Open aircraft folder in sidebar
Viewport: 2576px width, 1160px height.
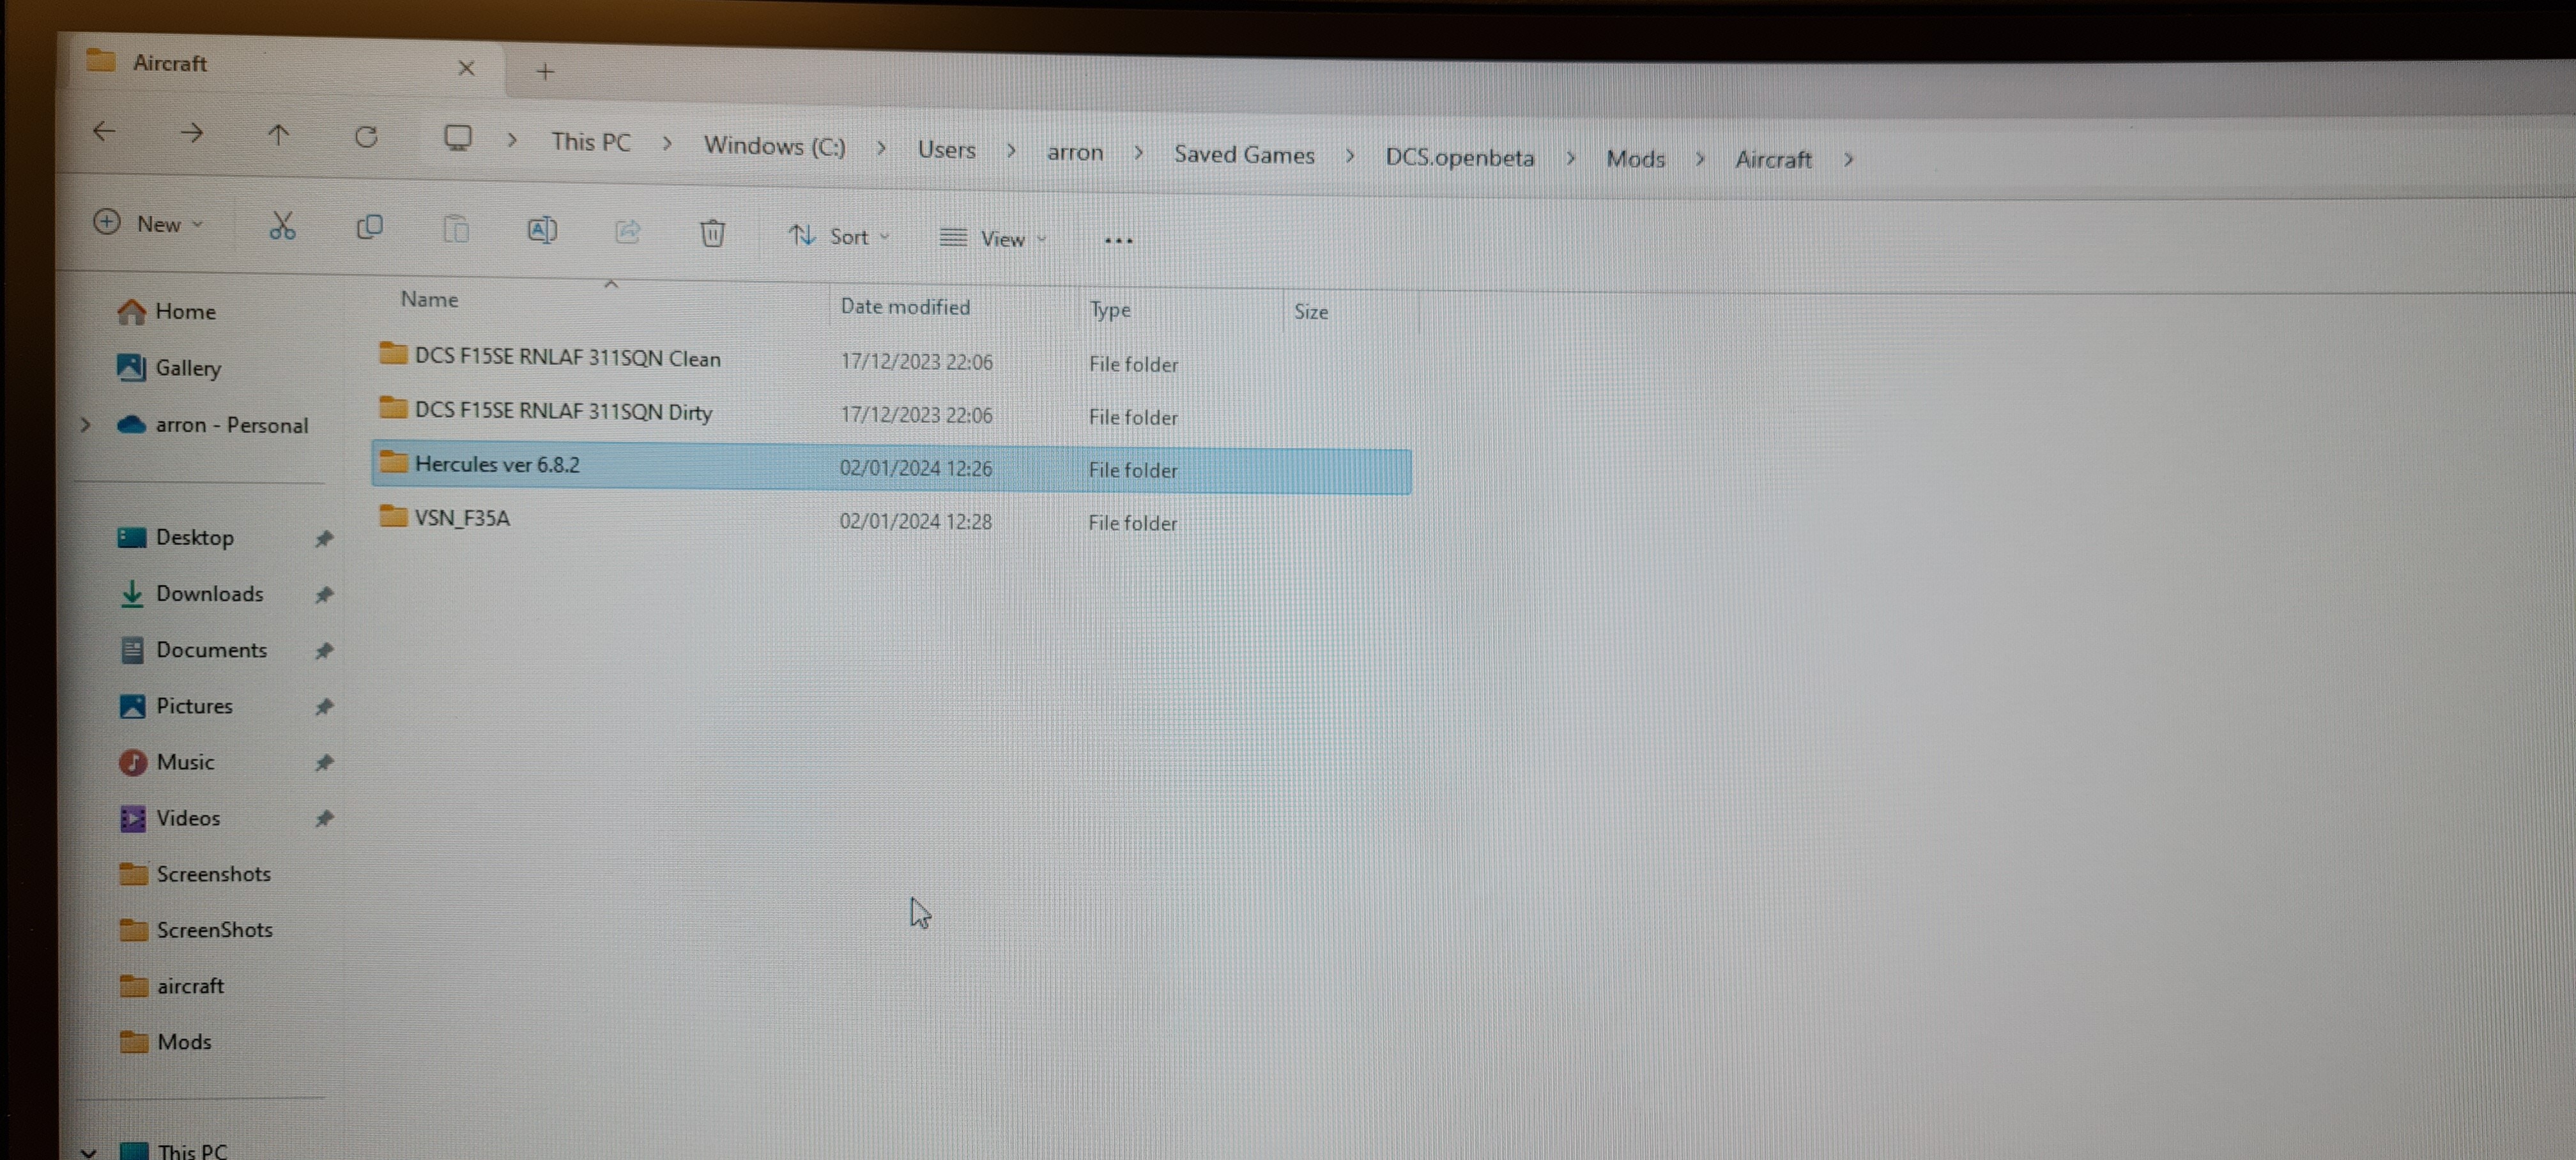[x=171, y=985]
